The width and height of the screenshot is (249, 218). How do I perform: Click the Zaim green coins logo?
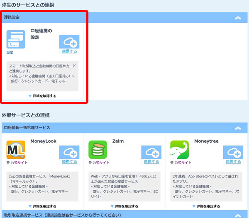pos(98,150)
